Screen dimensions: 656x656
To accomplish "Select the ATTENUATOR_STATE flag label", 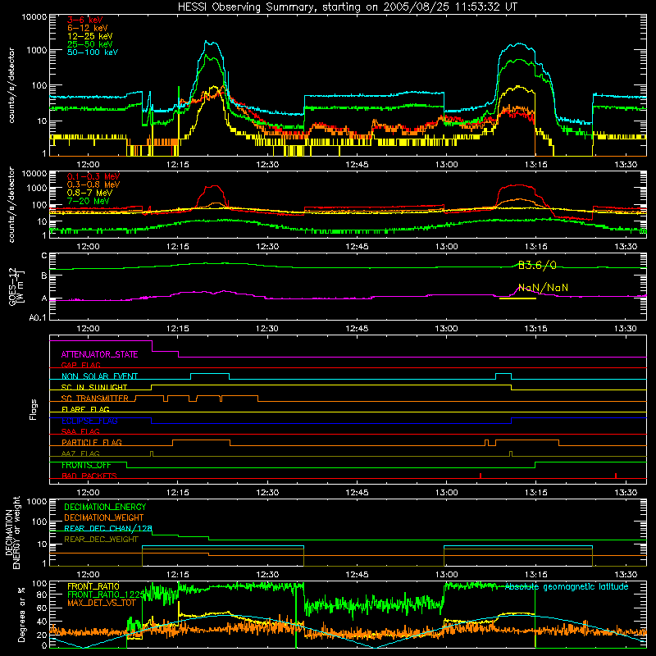I will tap(99, 354).
